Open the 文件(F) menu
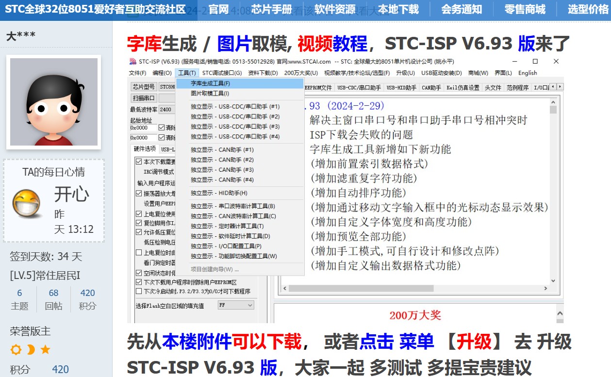The width and height of the screenshot is (611, 377). [x=137, y=73]
